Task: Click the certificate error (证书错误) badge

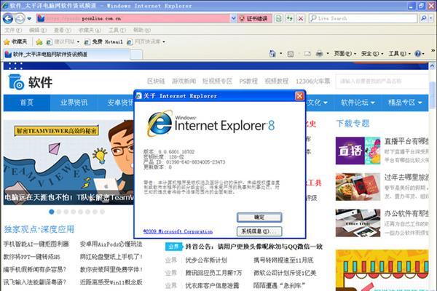Action: [x=254, y=19]
